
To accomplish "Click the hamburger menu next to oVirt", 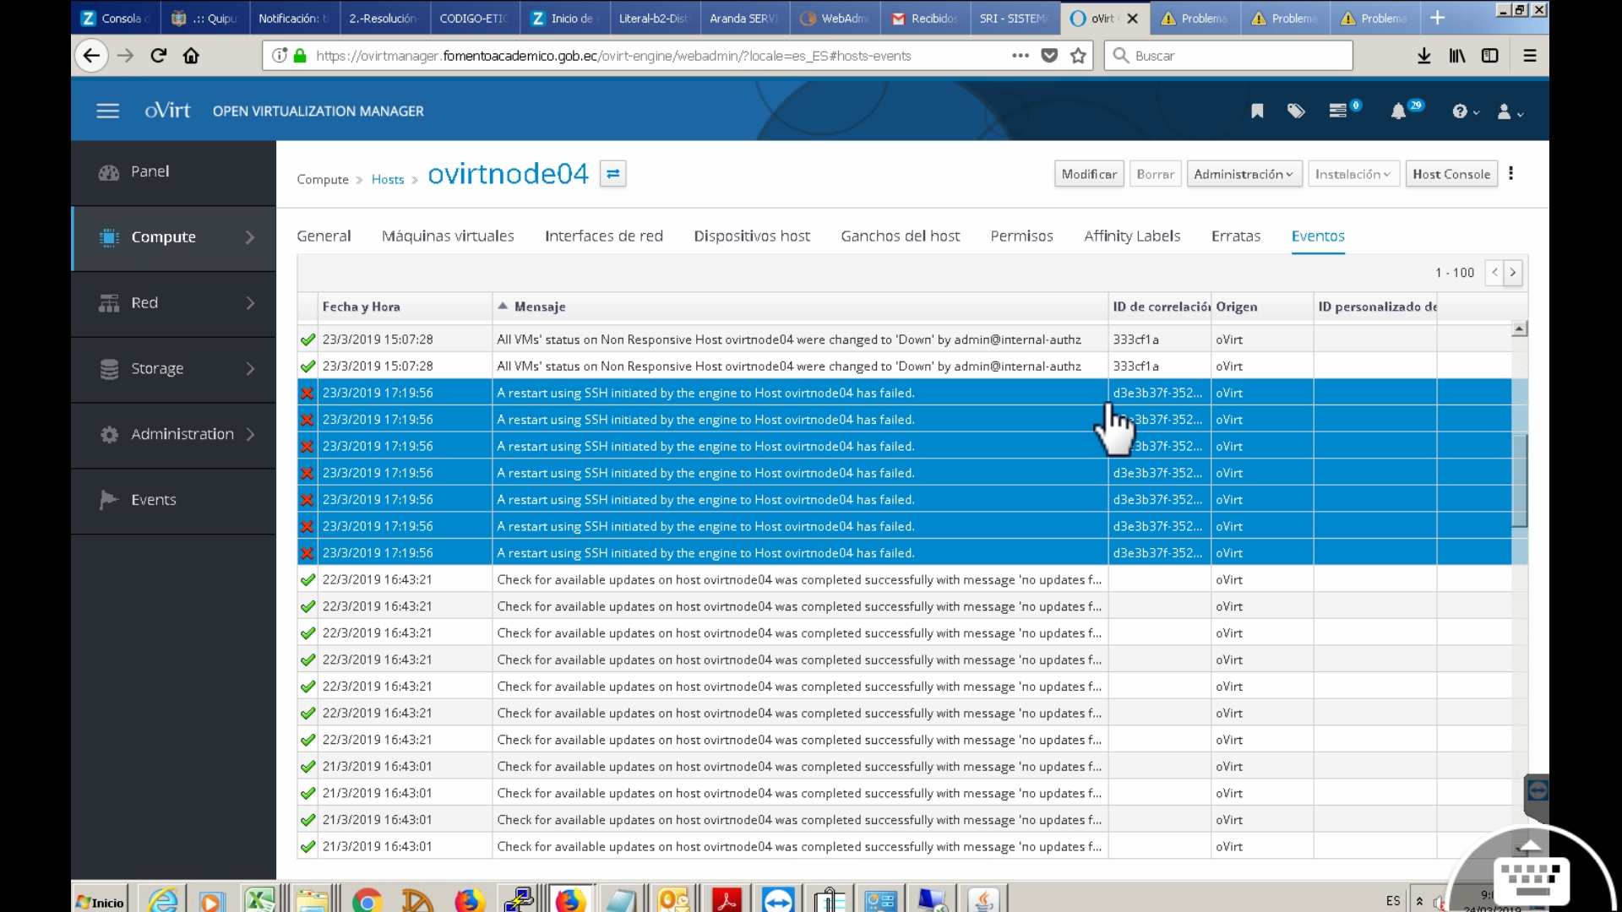I will pos(107,111).
